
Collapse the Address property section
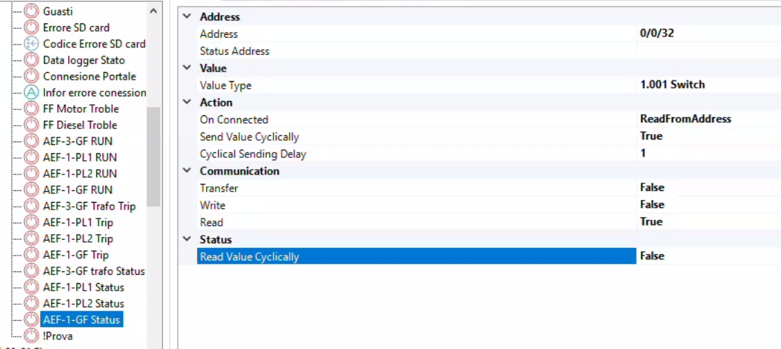(x=187, y=16)
